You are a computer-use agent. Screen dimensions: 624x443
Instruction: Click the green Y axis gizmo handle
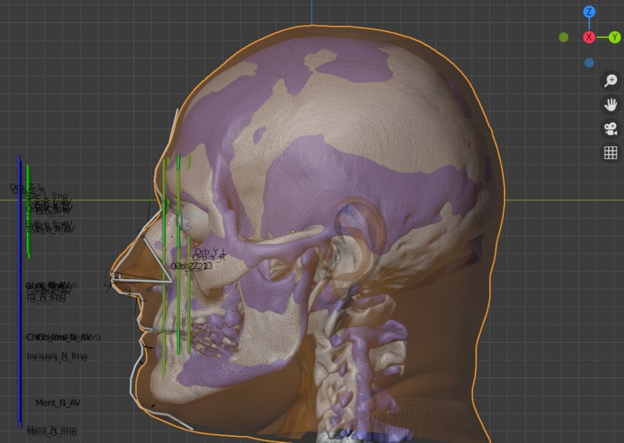(614, 37)
